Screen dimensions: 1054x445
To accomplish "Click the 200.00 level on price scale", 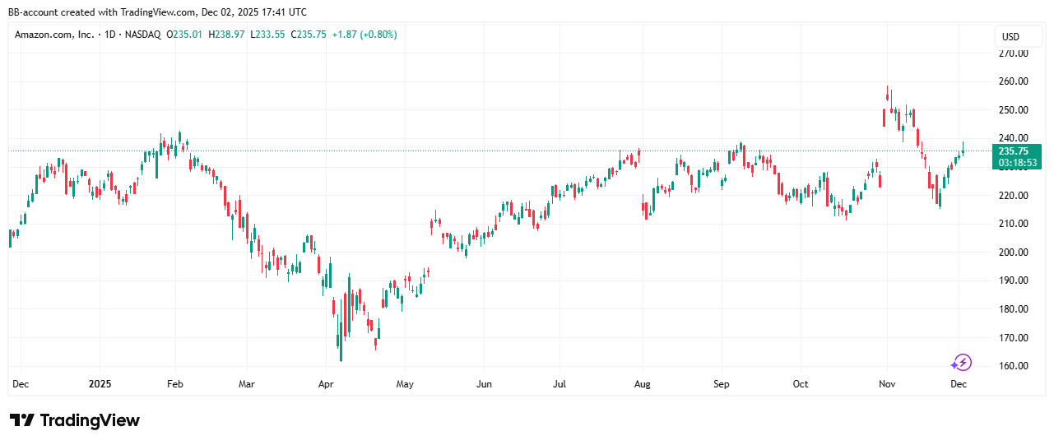I will pos(1015,252).
